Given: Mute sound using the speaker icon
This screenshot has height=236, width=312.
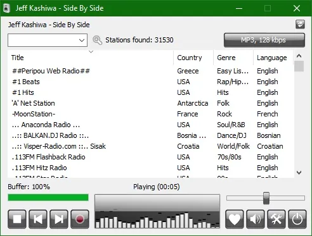Looking at the screenshot, I should click(x=255, y=219).
